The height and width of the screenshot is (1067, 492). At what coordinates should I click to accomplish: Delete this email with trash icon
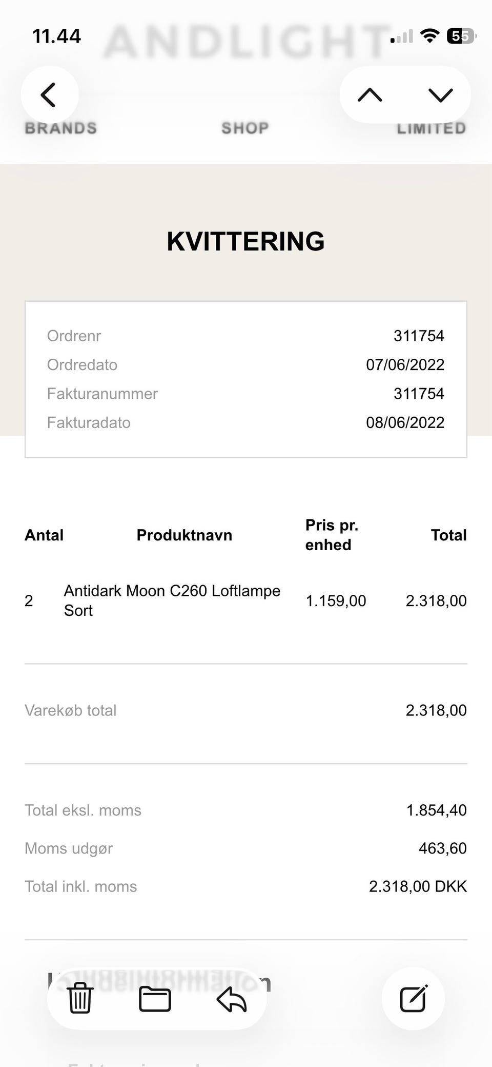coord(80,998)
